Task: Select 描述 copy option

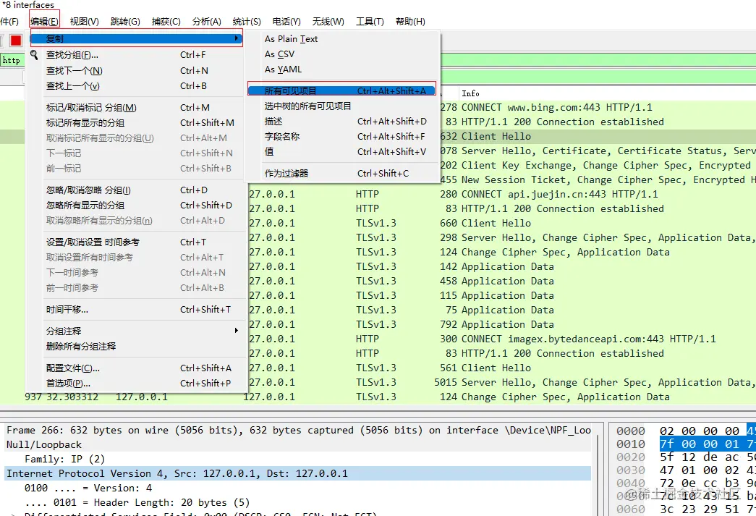Action: 344,122
